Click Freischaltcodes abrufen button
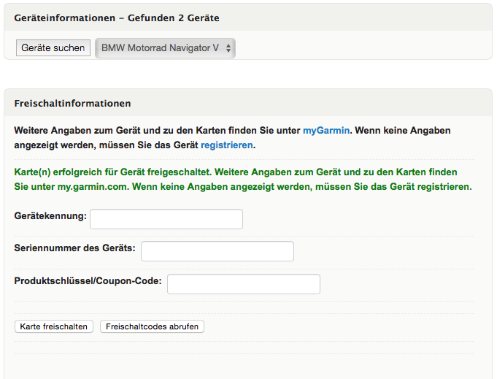Image resolution: width=497 pixels, height=379 pixels. click(x=152, y=326)
